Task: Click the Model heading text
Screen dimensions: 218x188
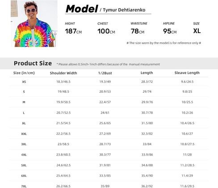Action: coord(82,9)
